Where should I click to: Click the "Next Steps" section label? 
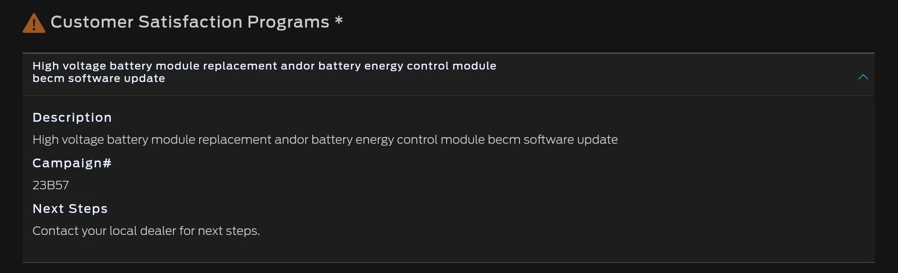pyautogui.click(x=70, y=209)
